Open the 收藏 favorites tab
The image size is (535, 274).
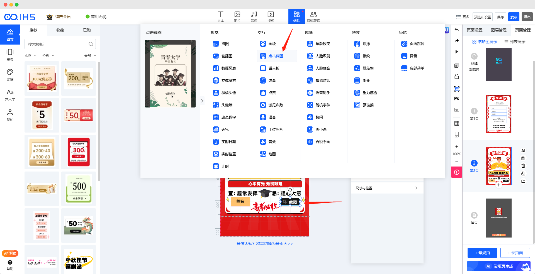pos(60,30)
